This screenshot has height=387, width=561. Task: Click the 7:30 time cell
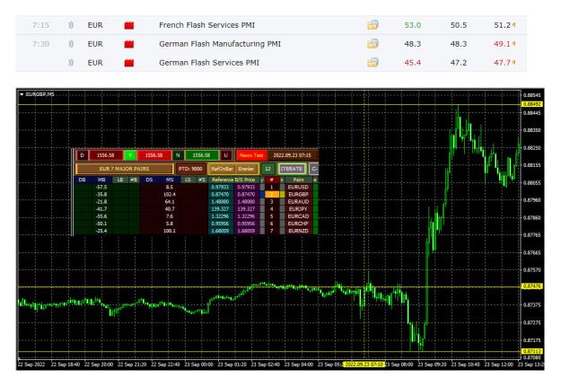click(40, 44)
